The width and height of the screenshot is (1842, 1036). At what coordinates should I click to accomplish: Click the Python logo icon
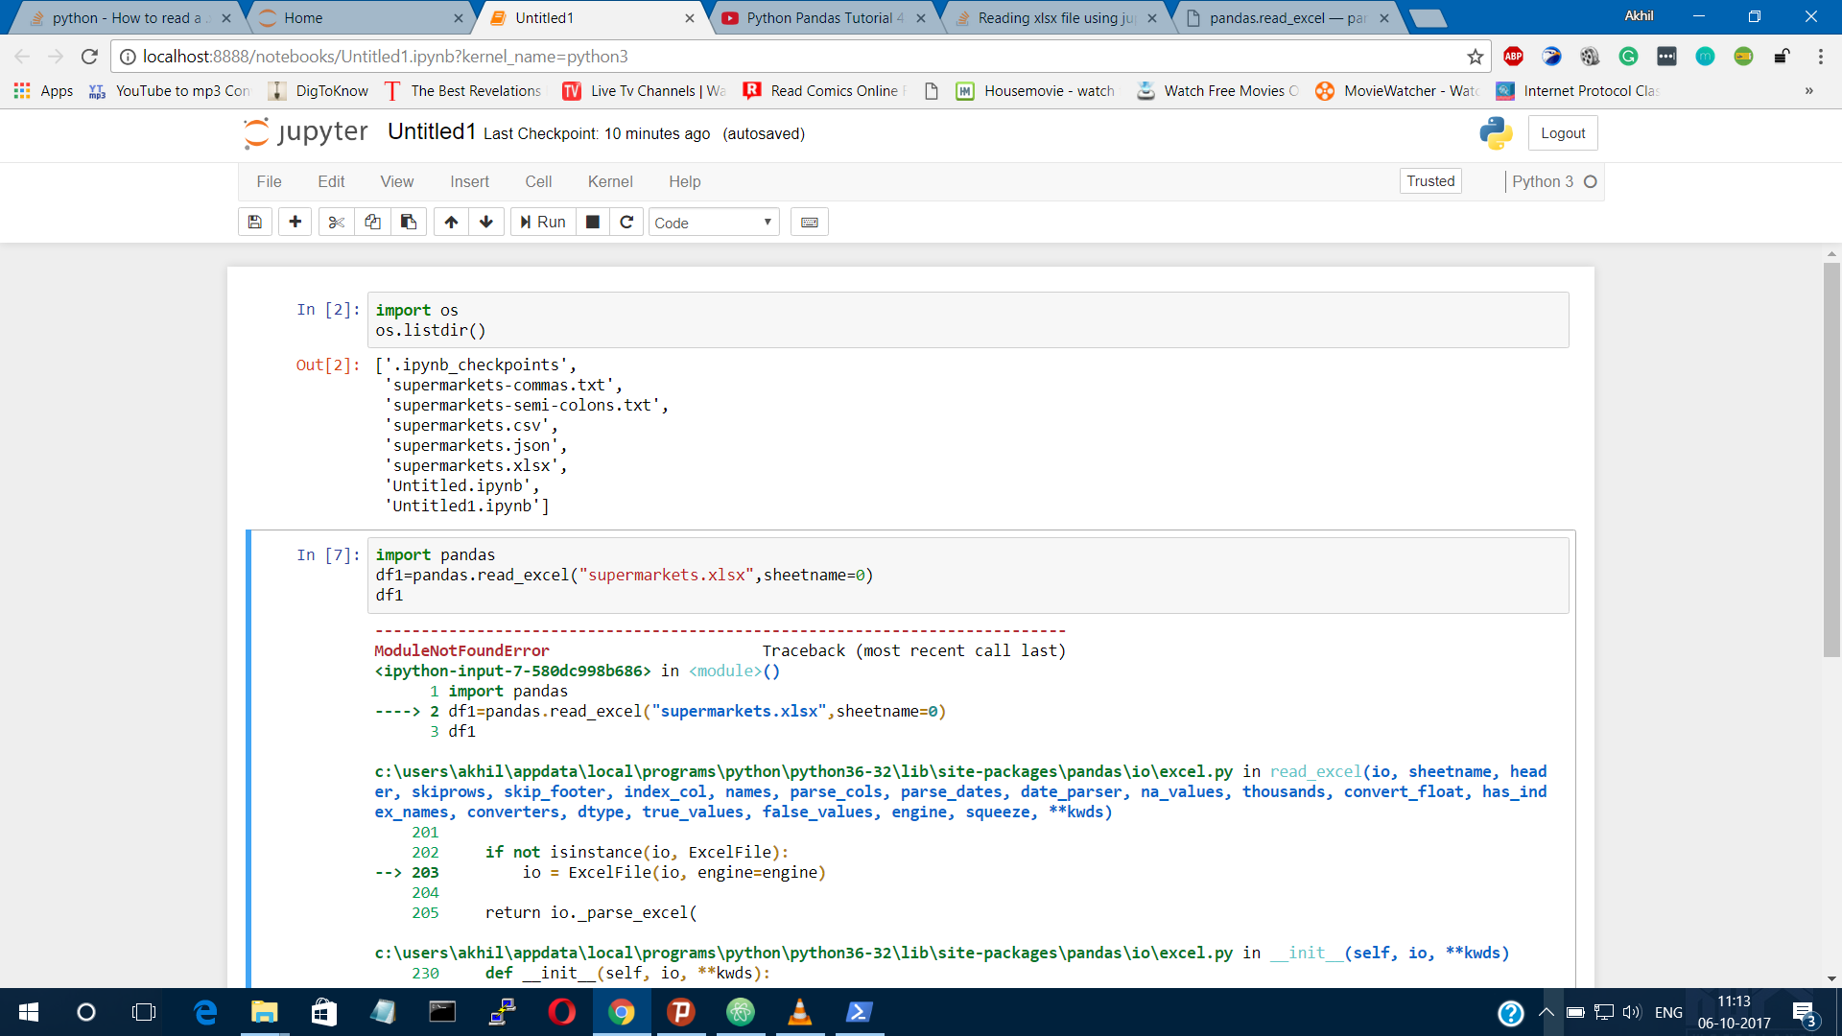pos(1496,133)
